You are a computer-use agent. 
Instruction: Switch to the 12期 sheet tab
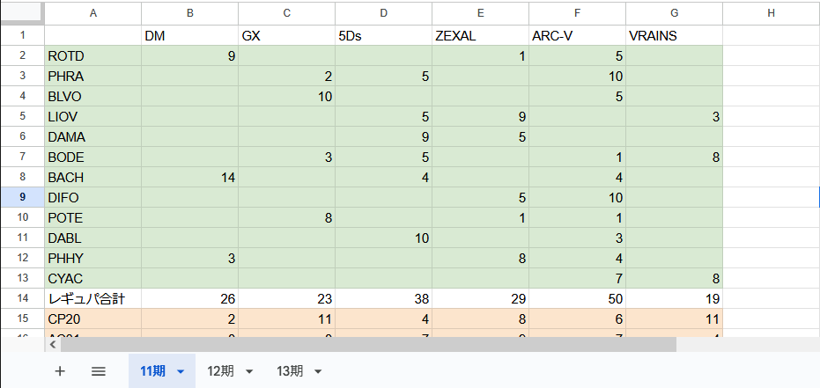click(220, 371)
